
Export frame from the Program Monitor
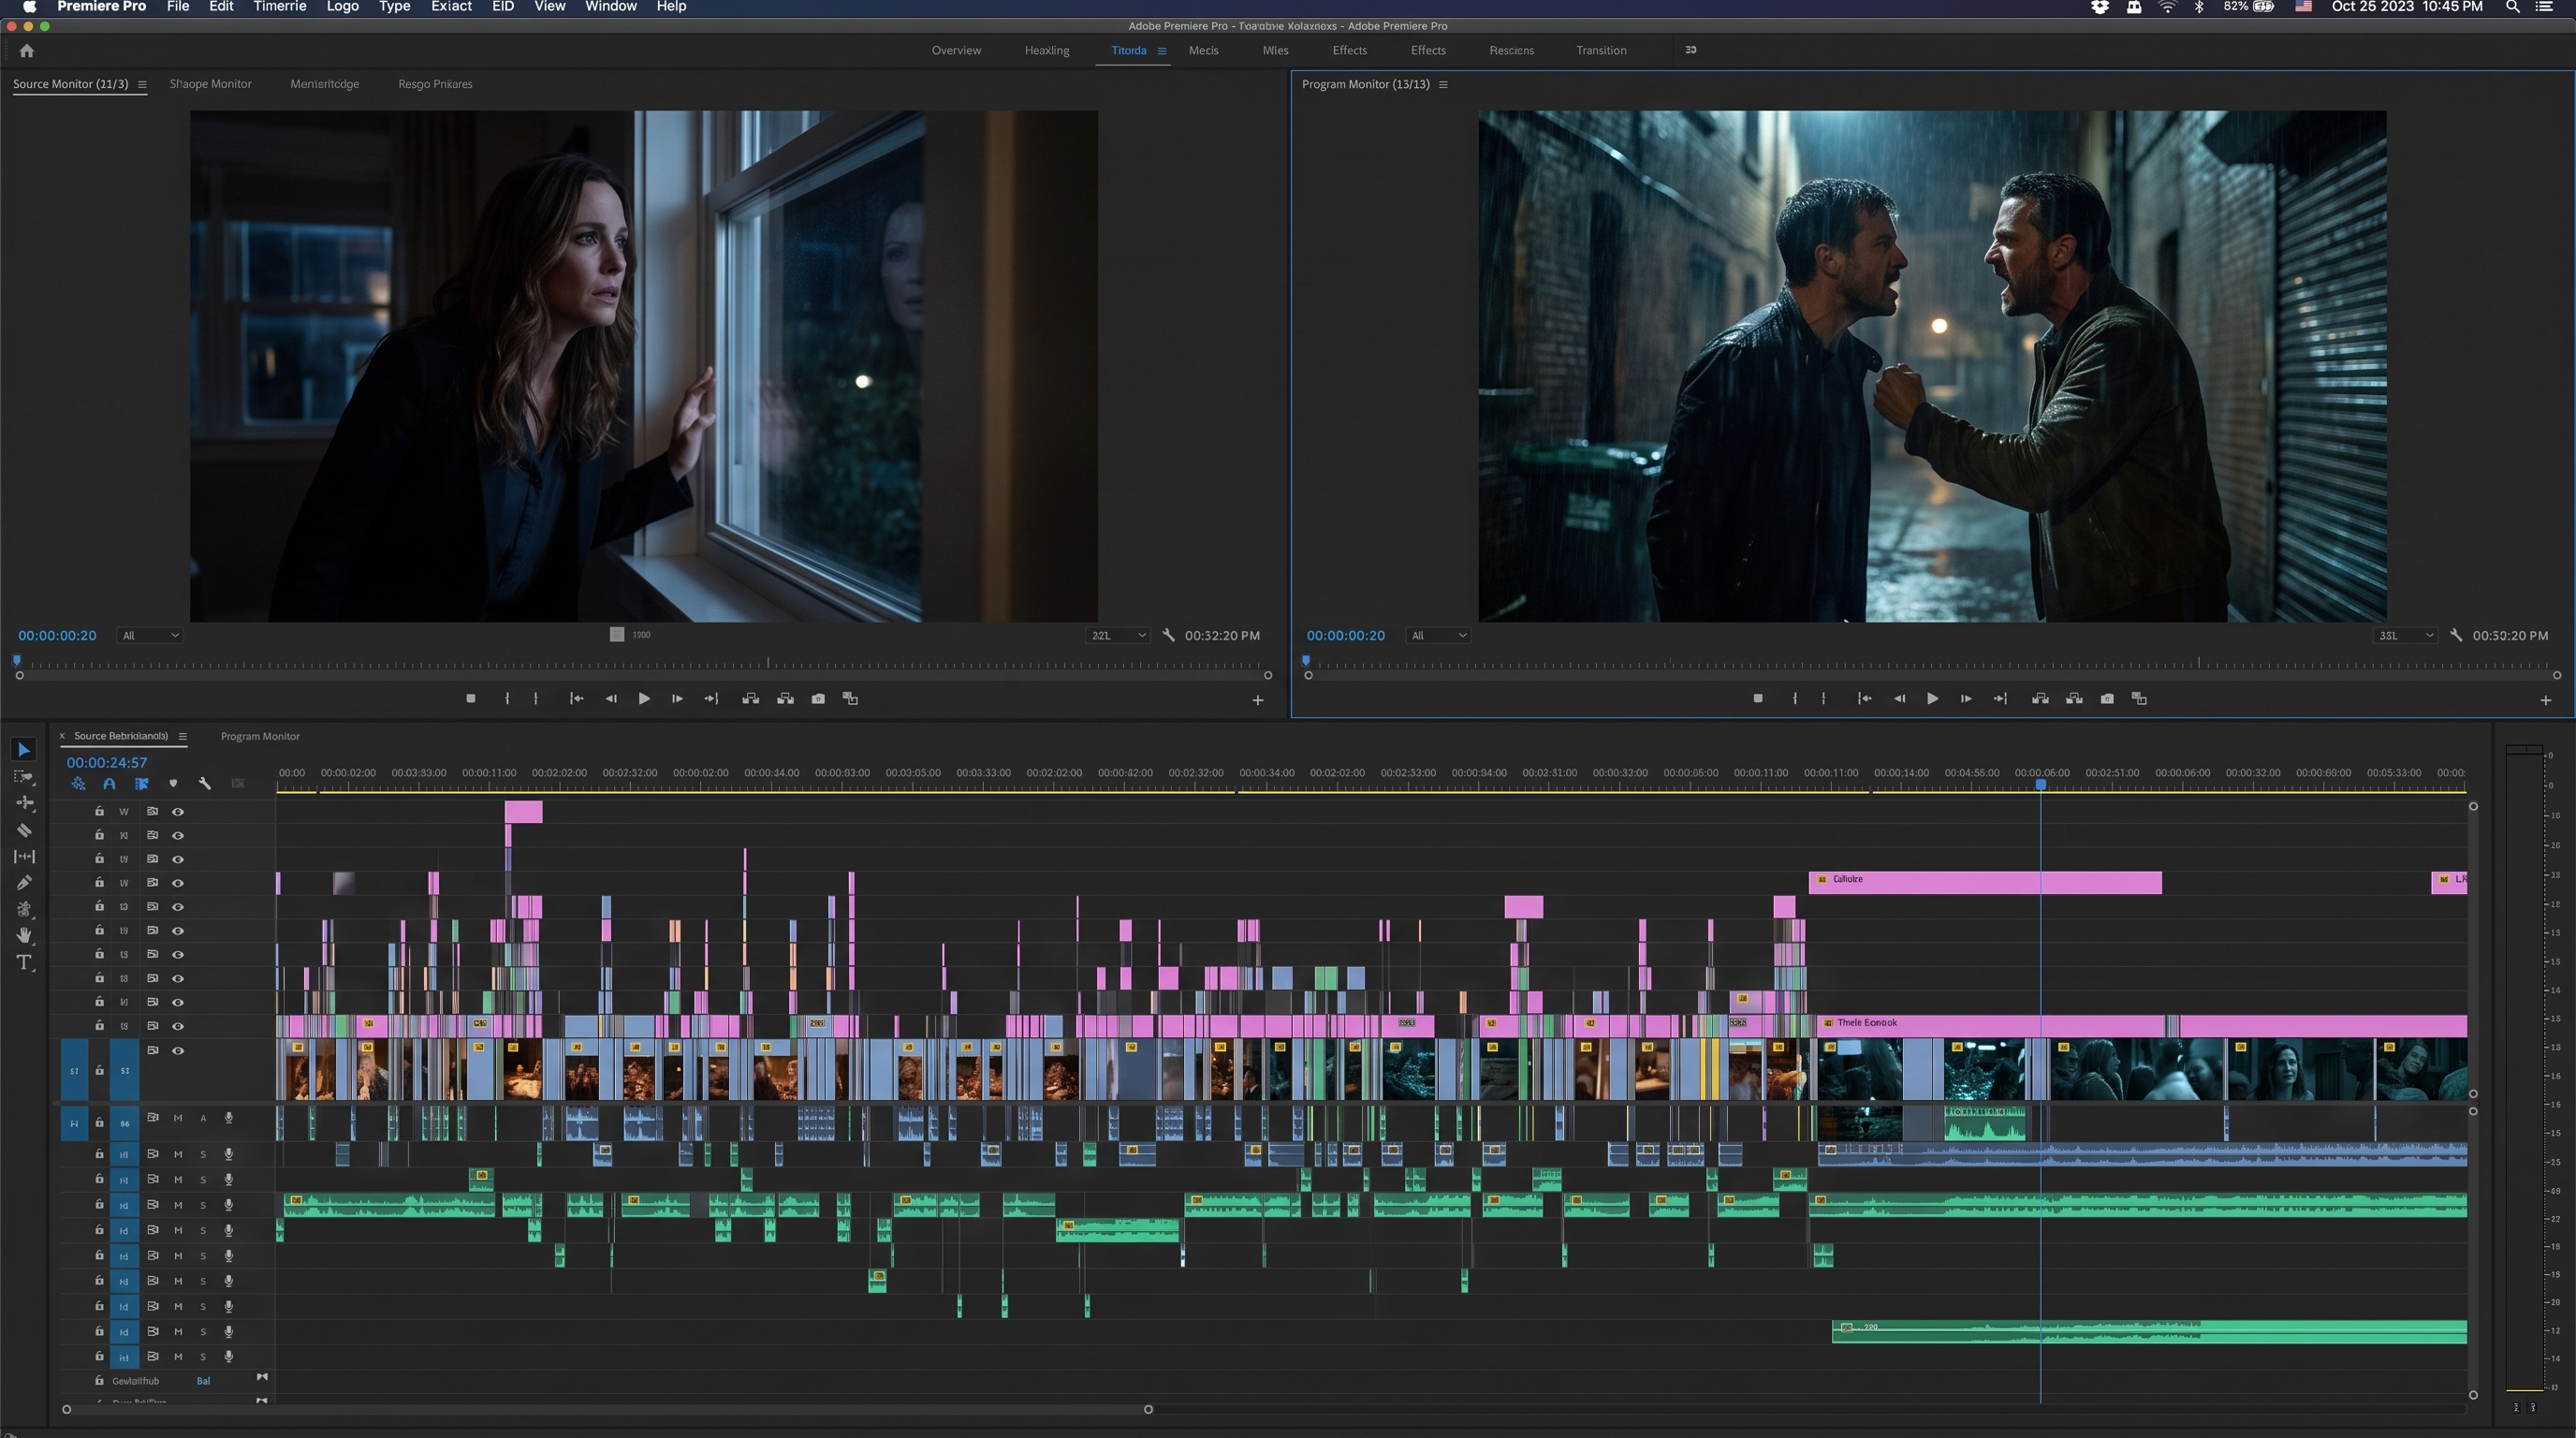(2107, 699)
